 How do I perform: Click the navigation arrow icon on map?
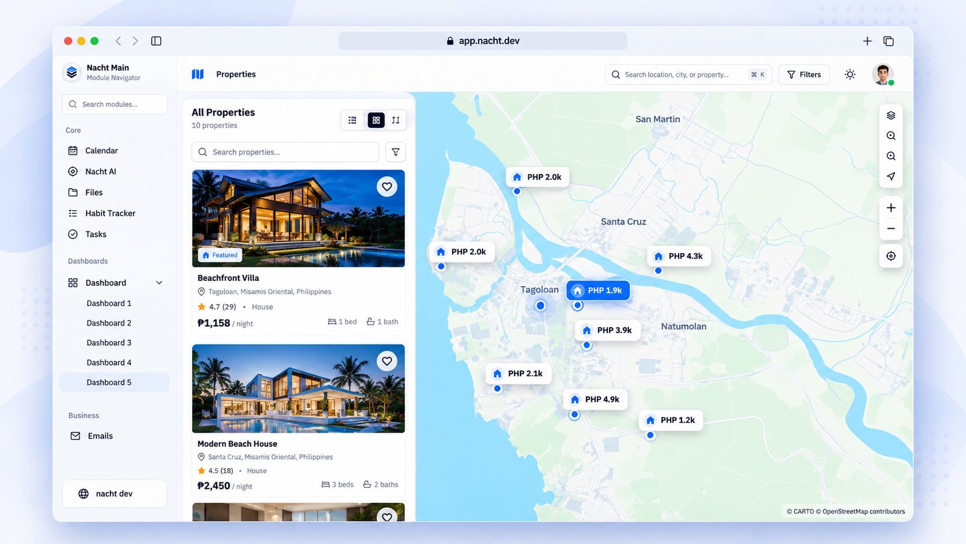click(x=891, y=176)
